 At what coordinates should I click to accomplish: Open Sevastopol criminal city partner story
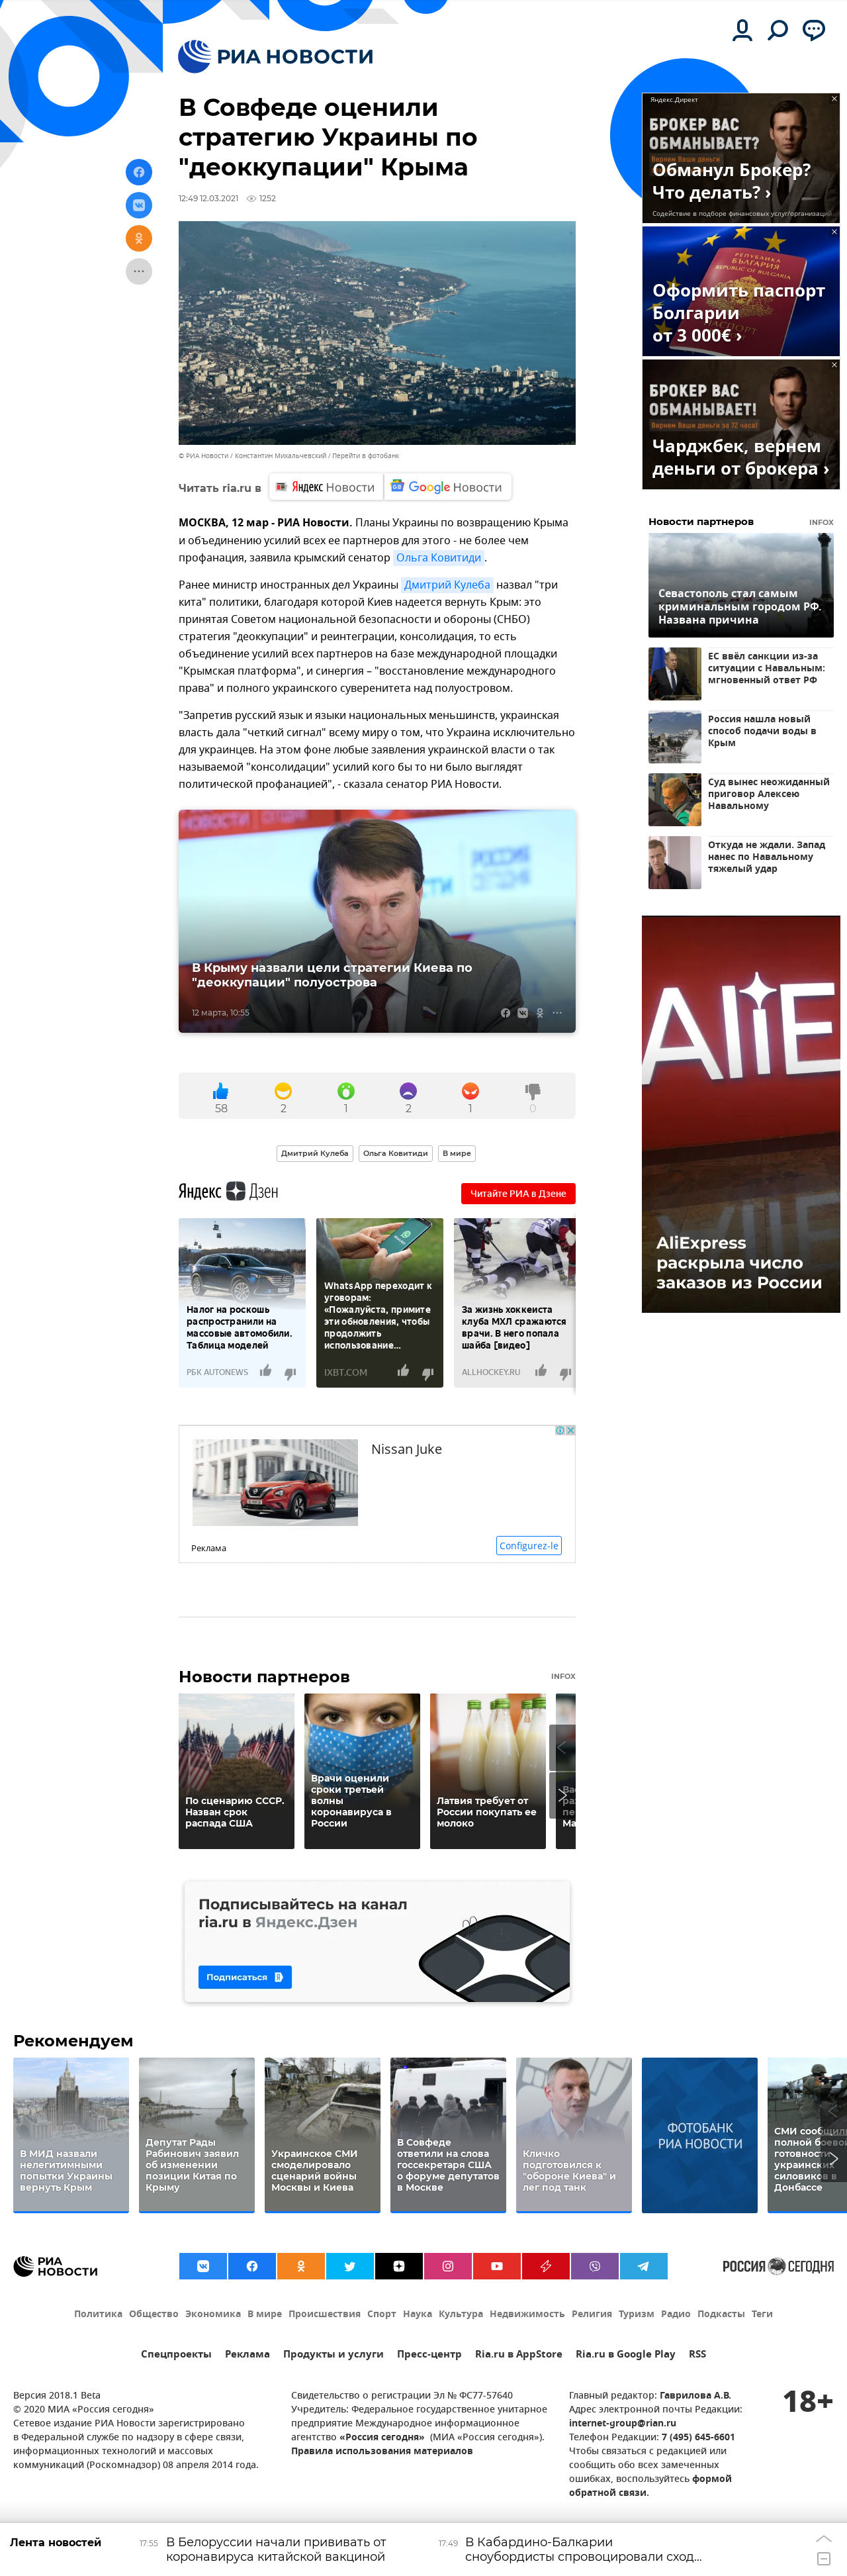(740, 585)
